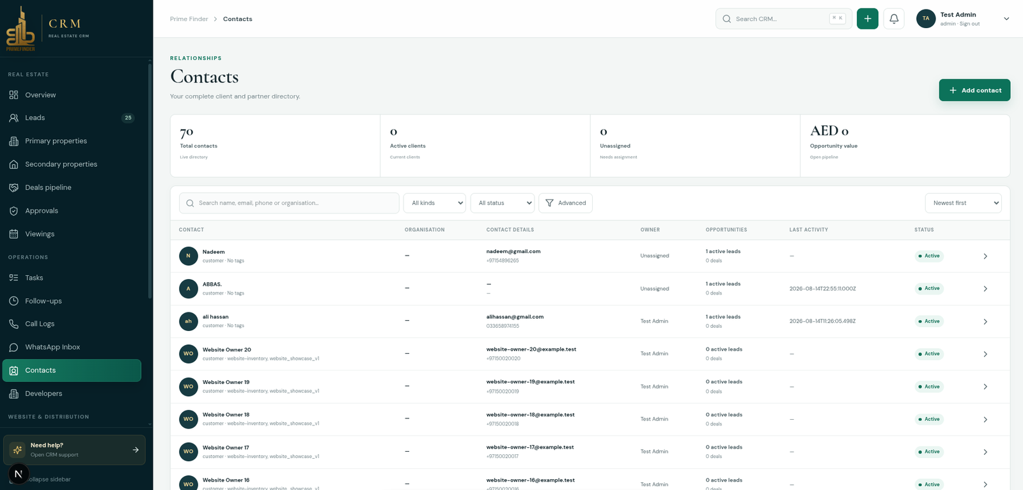This screenshot has width=1023, height=490.
Task: Open Website Owner 18 row chevron
Action: point(985,420)
